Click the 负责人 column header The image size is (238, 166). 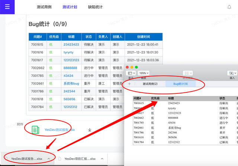pyautogui.click(x=103, y=37)
